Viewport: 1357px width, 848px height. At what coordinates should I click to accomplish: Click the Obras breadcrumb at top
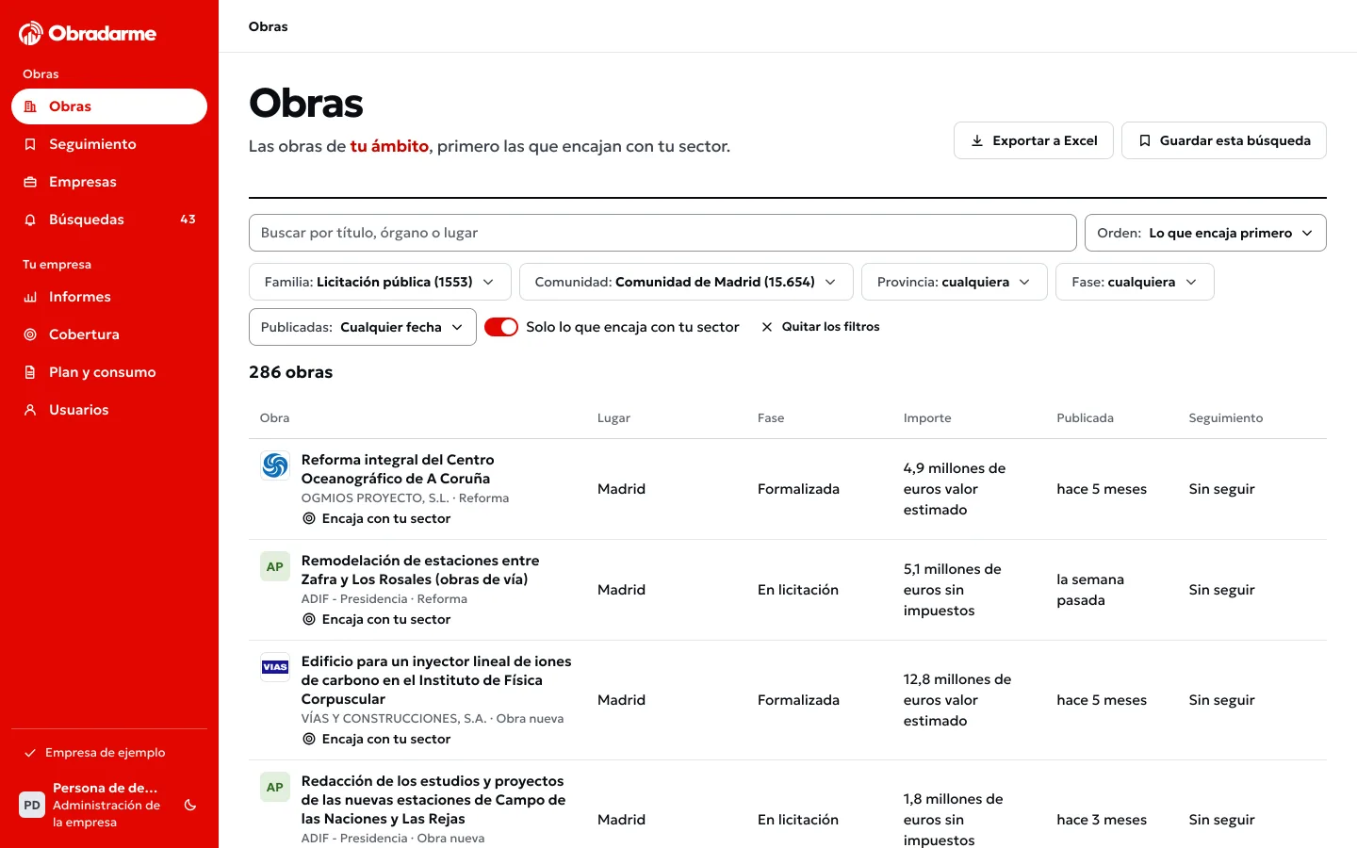tap(269, 26)
